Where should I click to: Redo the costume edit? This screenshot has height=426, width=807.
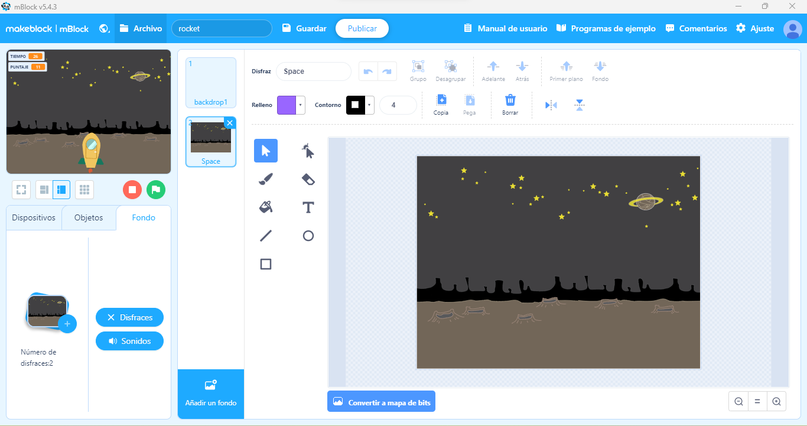387,71
